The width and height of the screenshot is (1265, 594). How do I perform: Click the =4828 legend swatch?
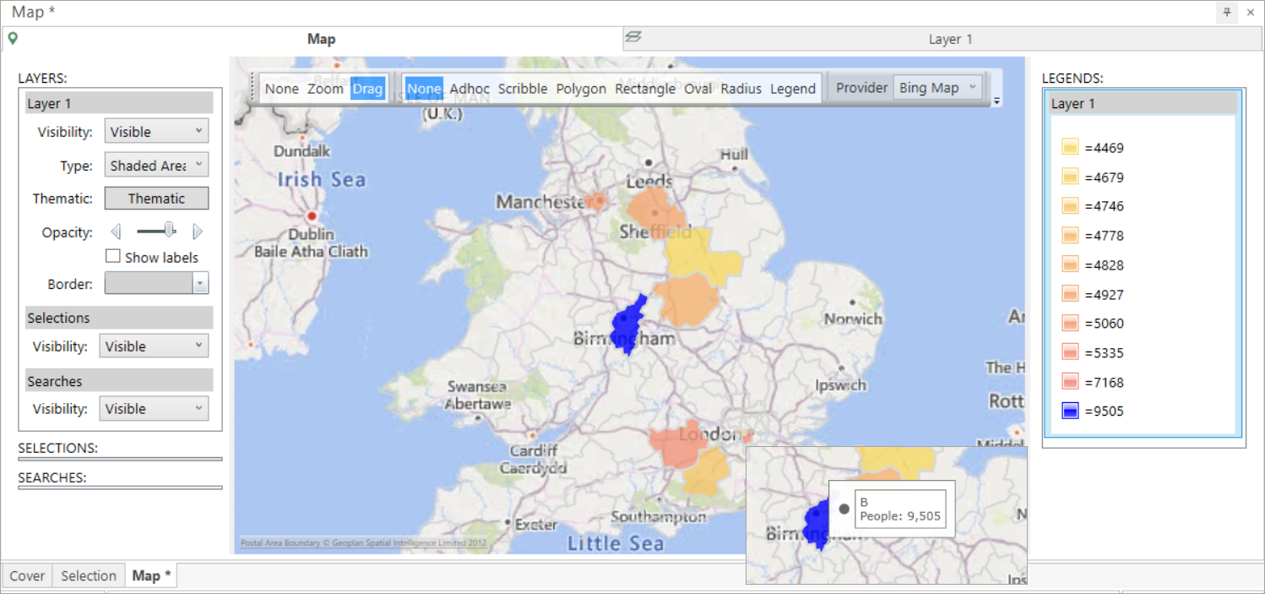tap(1070, 264)
